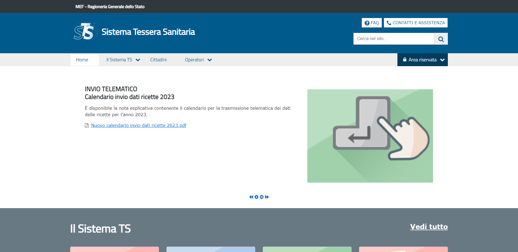
Task: Open FAQ with the question mark button
Action: (x=372, y=23)
